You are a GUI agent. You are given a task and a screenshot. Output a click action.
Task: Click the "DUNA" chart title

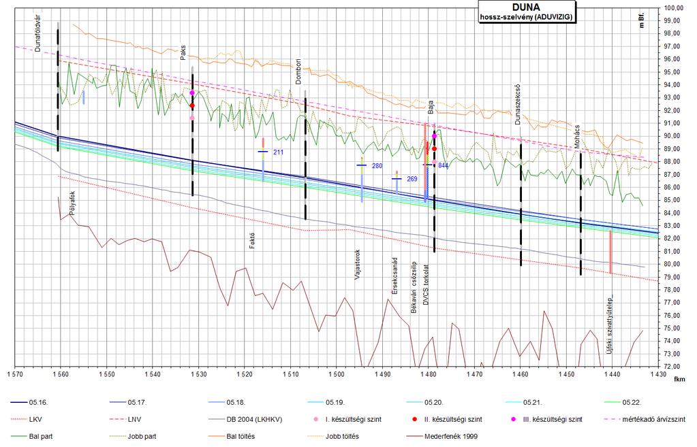526,7
